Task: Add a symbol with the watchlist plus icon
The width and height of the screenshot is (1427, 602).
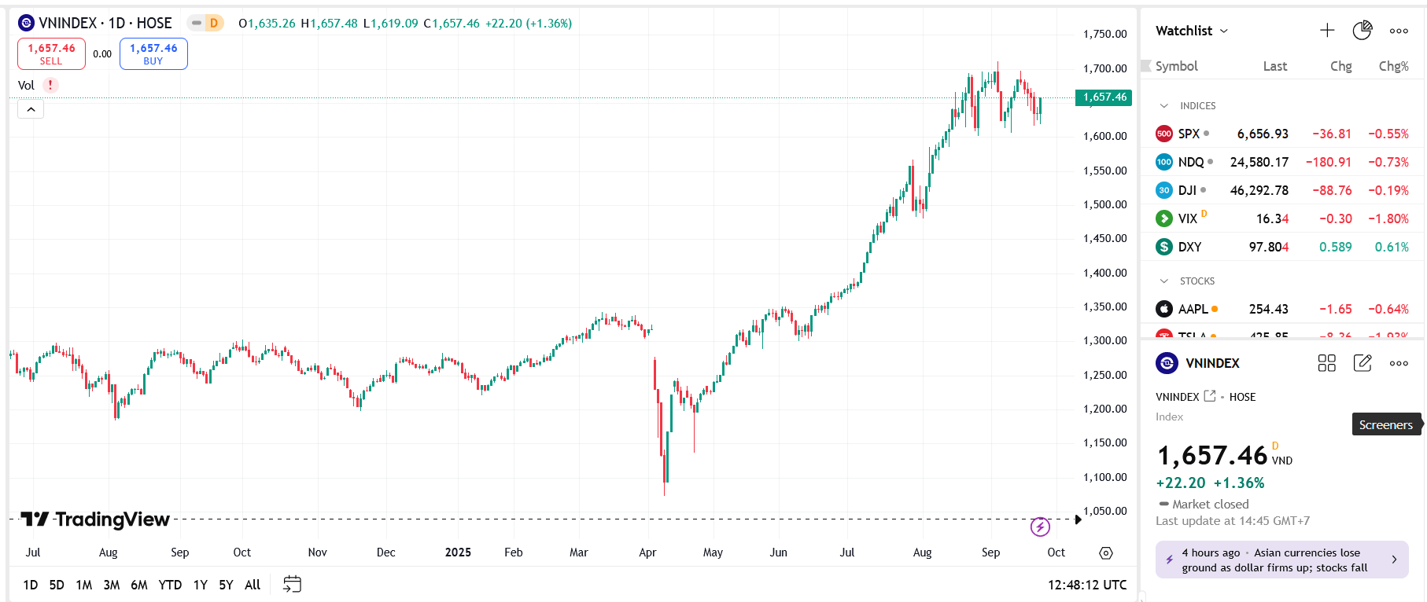Action: (1327, 31)
